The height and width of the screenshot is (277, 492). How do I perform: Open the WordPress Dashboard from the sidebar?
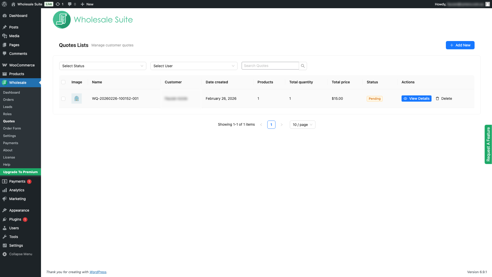pos(18,16)
